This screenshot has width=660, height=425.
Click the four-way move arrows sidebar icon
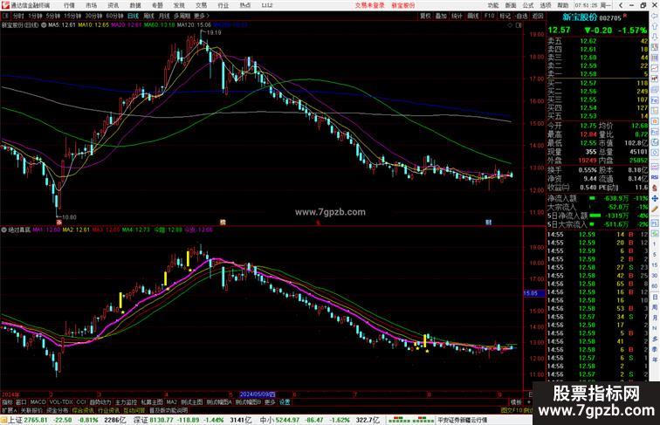[x=655, y=198]
